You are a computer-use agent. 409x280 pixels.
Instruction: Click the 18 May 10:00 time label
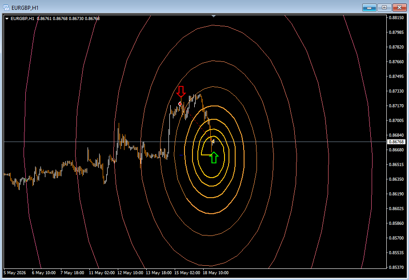216,273
